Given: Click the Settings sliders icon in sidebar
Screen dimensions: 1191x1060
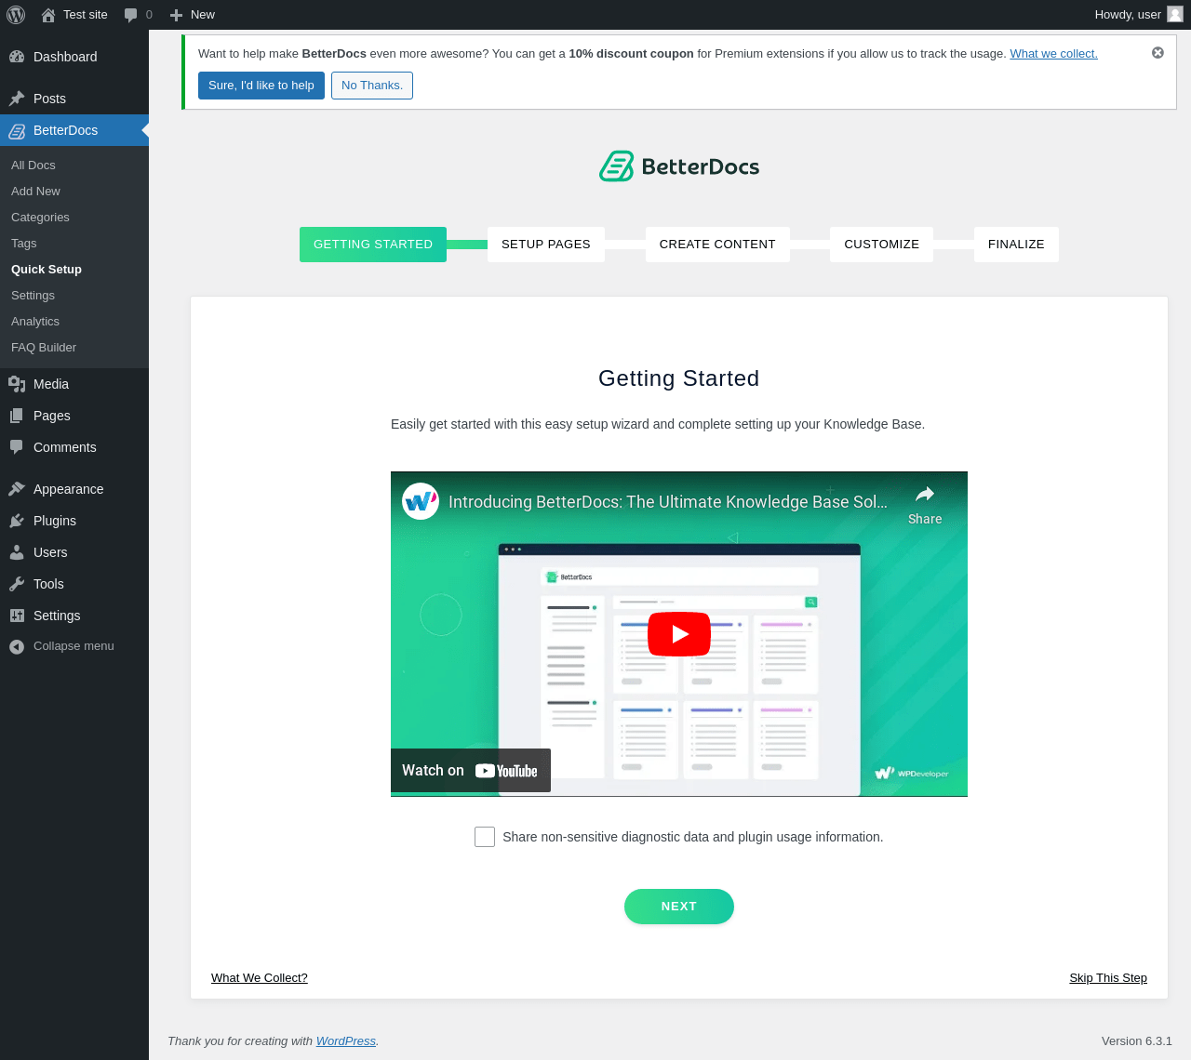Looking at the screenshot, I should pyautogui.click(x=17, y=616).
